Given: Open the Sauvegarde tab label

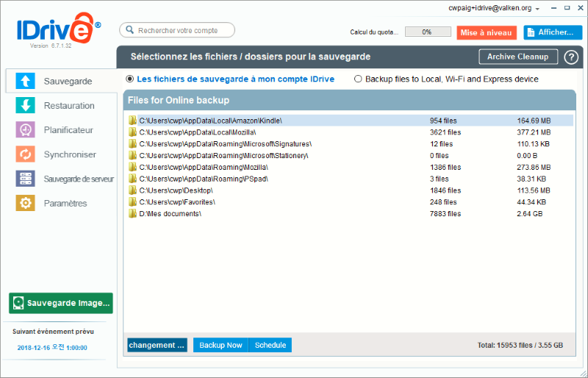Looking at the screenshot, I should pyautogui.click(x=68, y=82).
